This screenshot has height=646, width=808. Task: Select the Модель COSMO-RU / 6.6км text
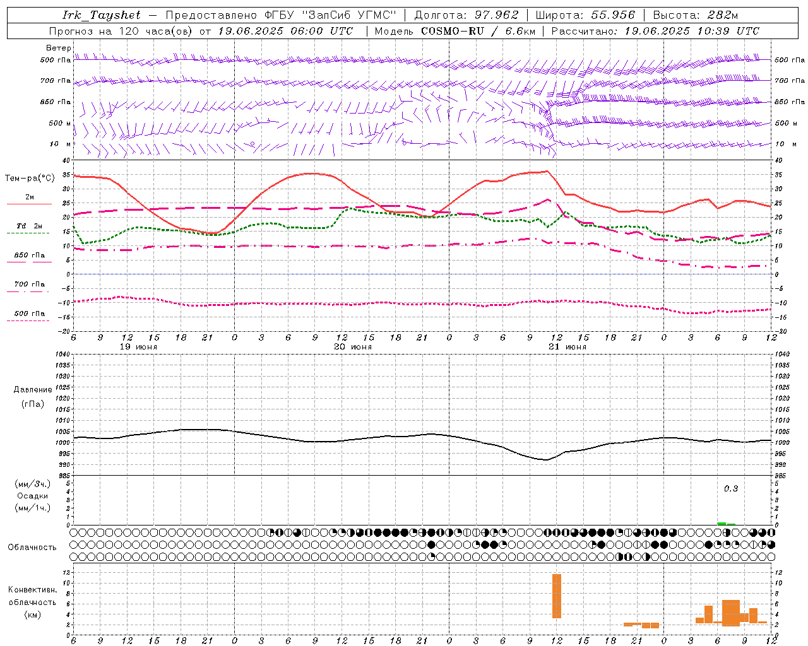pos(455,31)
